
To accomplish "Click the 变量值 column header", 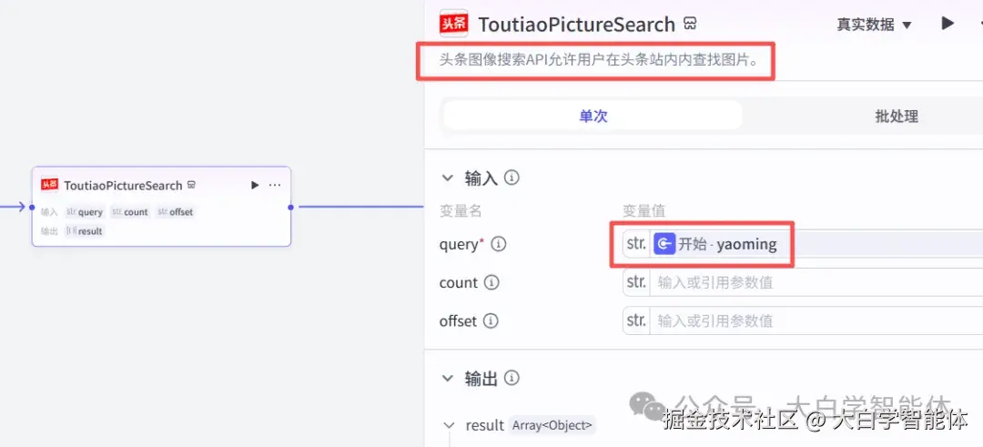I will coord(644,211).
